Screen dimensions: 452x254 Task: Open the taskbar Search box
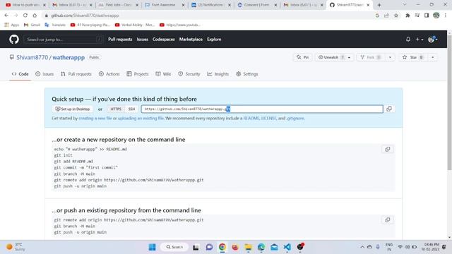[x=174, y=247]
